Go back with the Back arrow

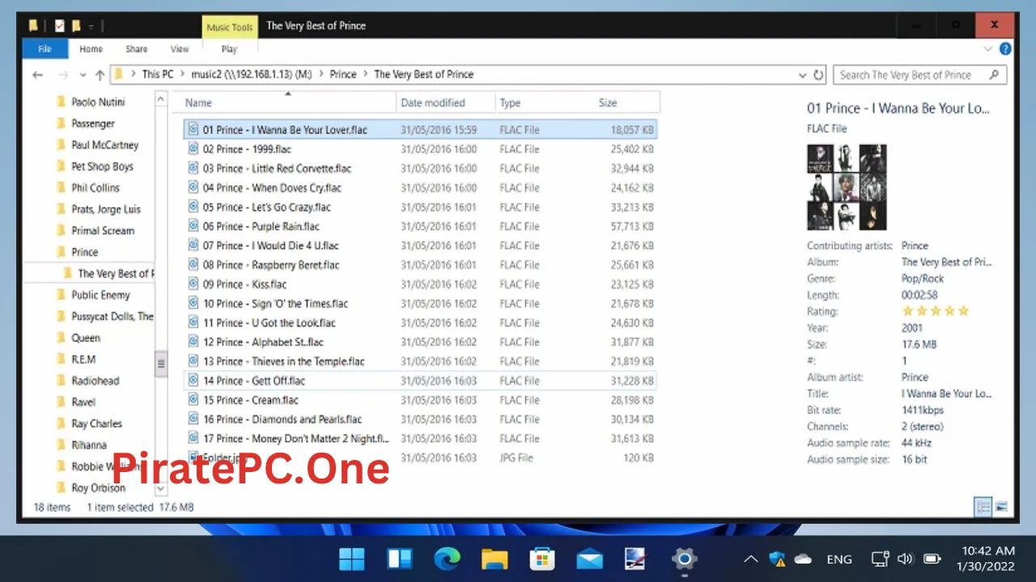point(37,74)
